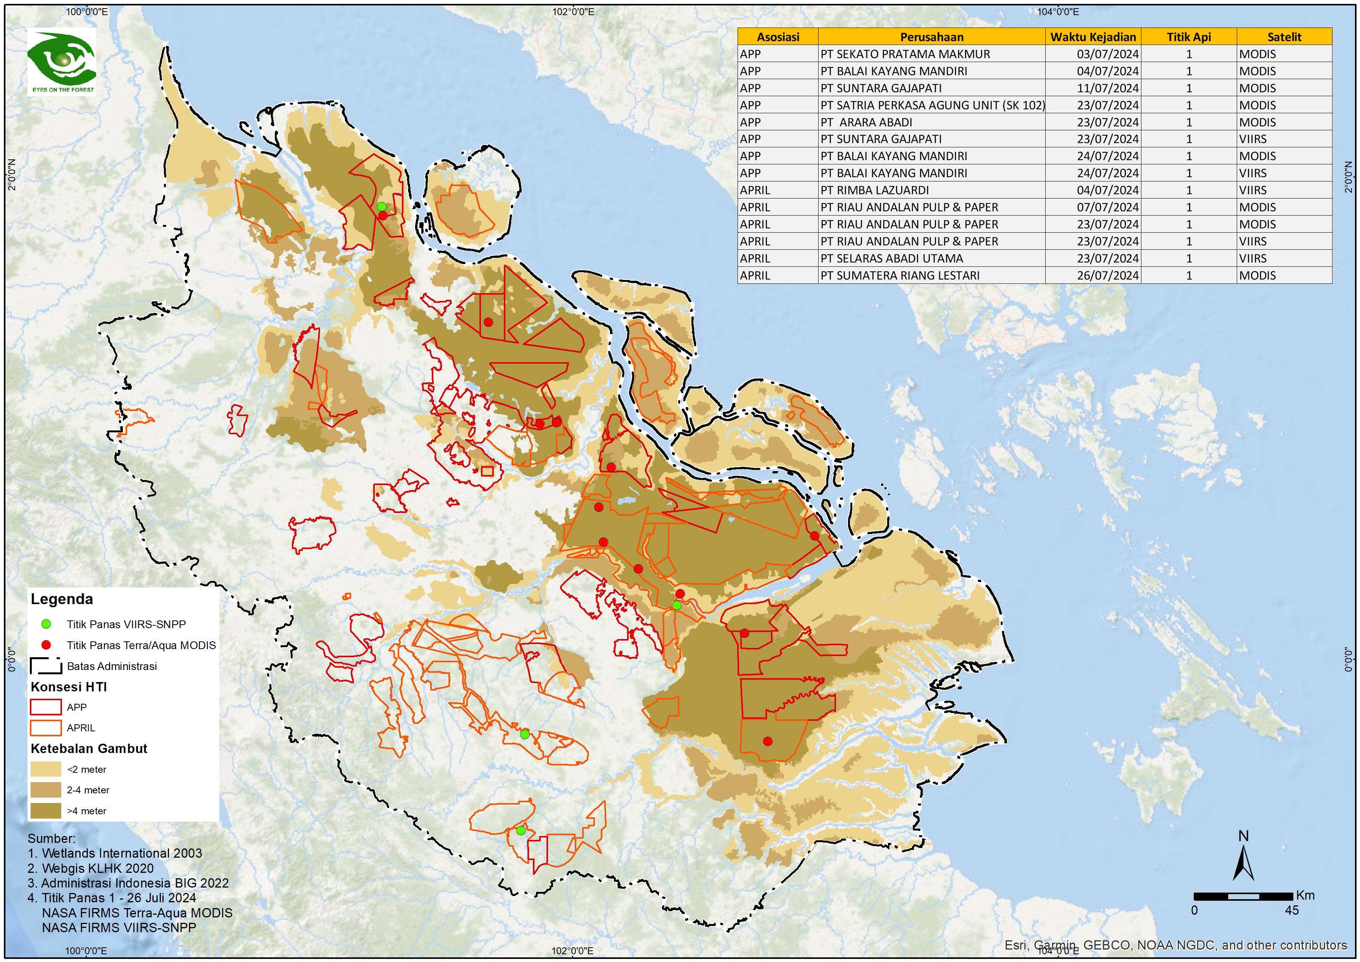The image size is (1360, 962).
Task: Click the green VIIRS-SNPP legend dot
Action: click(46, 624)
